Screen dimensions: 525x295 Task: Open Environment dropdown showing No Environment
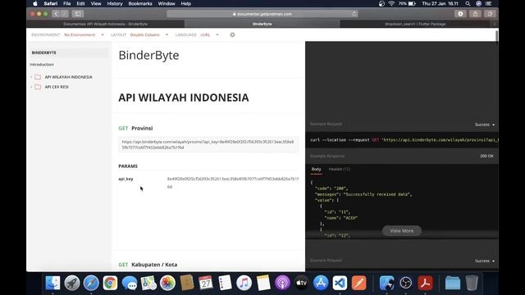tap(84, 34)
